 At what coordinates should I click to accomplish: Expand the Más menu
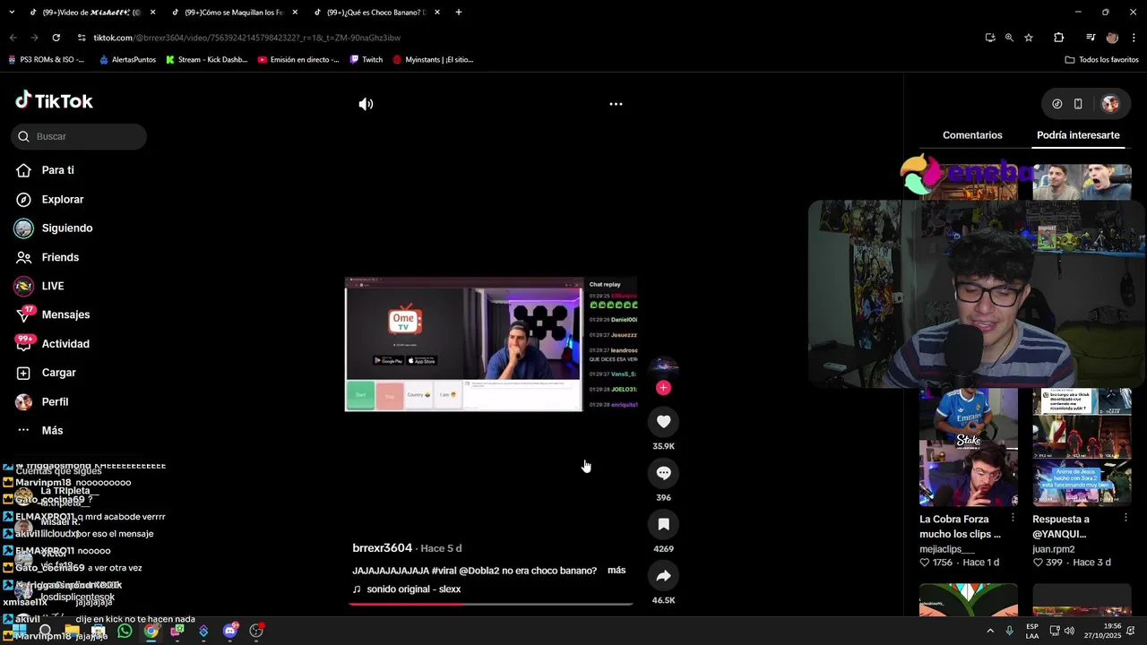coord(52,431)
